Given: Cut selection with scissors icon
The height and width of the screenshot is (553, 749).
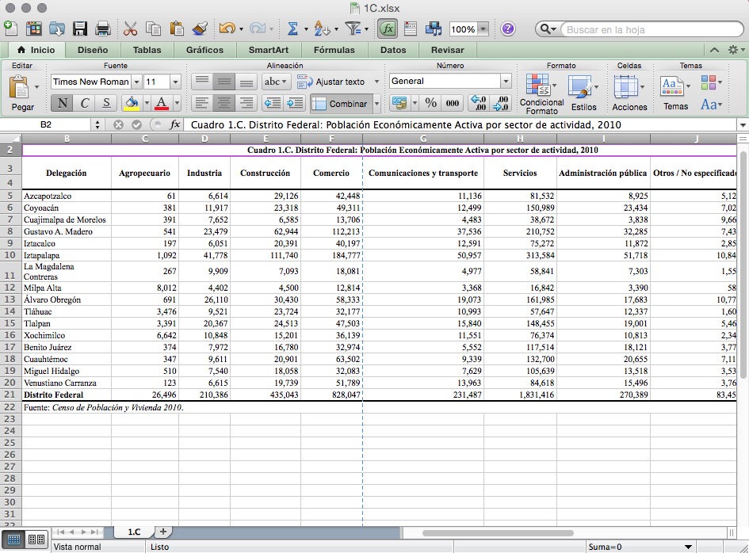Looking at the screenshot, I should coord(130,29).
